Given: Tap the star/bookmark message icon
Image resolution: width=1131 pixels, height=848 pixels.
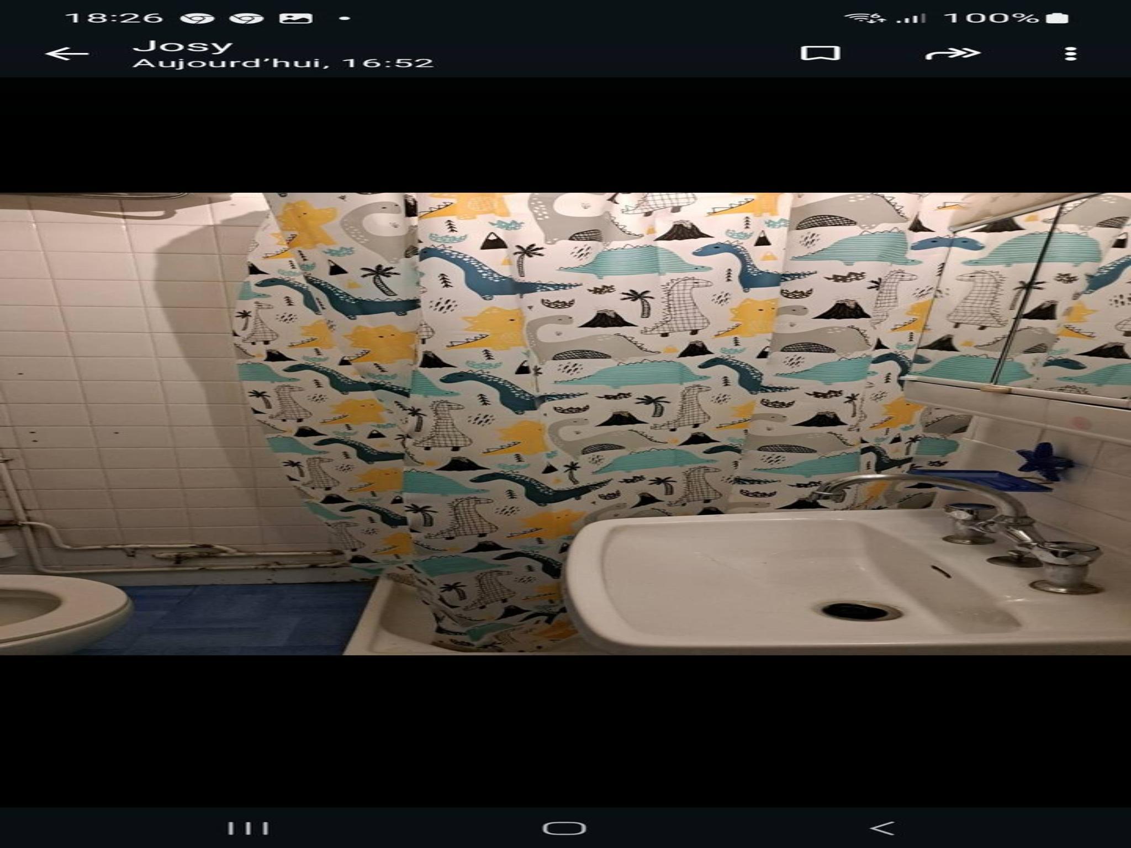Looking at the screenshot, I should click(820, 53).
